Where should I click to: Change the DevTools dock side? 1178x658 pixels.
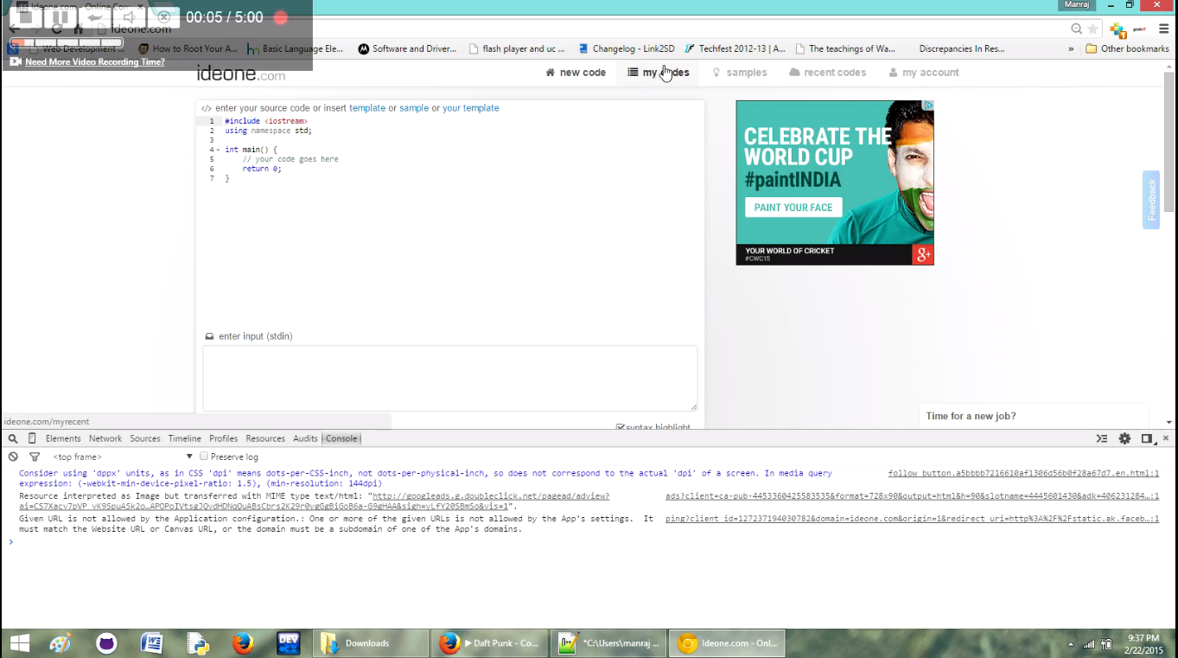coord(1147,439)
